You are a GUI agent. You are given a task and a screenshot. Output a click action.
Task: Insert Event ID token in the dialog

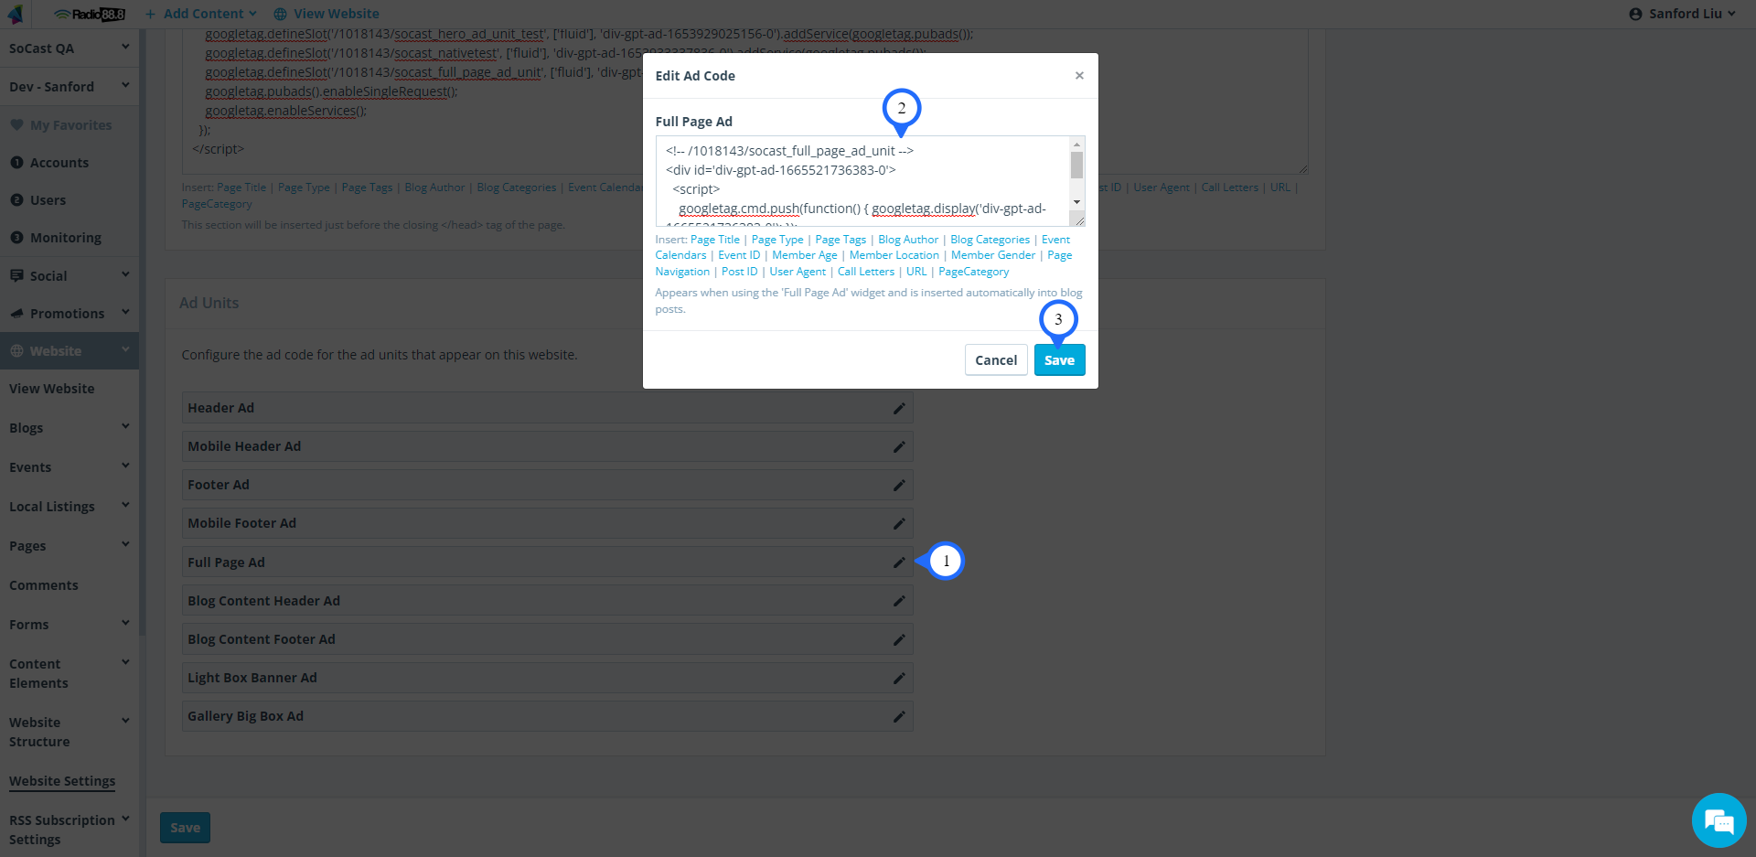739,255
